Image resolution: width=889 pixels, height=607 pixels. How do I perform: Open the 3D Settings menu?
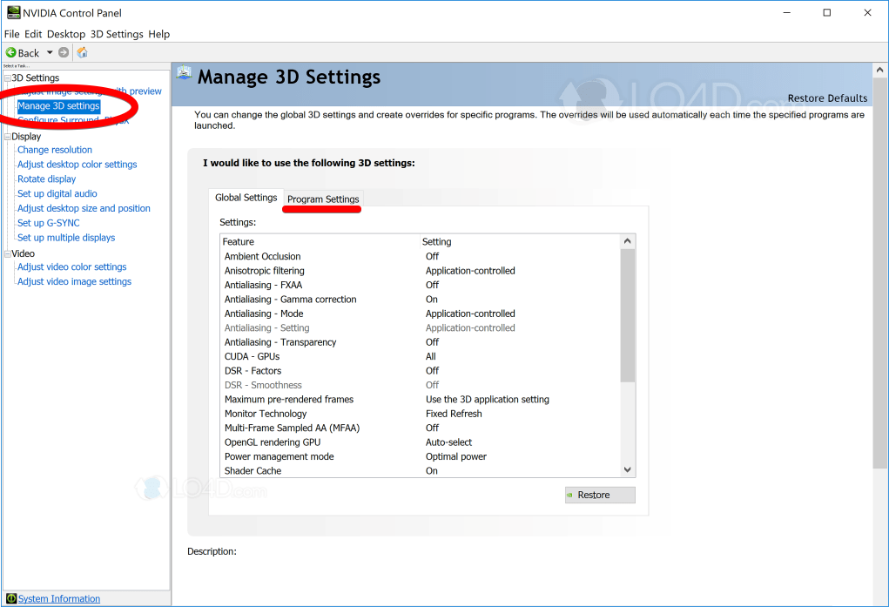coord(117,34)
